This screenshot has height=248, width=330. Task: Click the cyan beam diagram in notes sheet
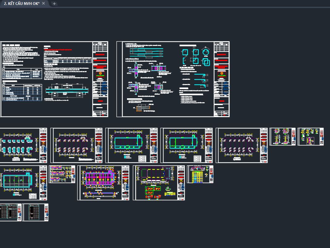tap(67, 91)
